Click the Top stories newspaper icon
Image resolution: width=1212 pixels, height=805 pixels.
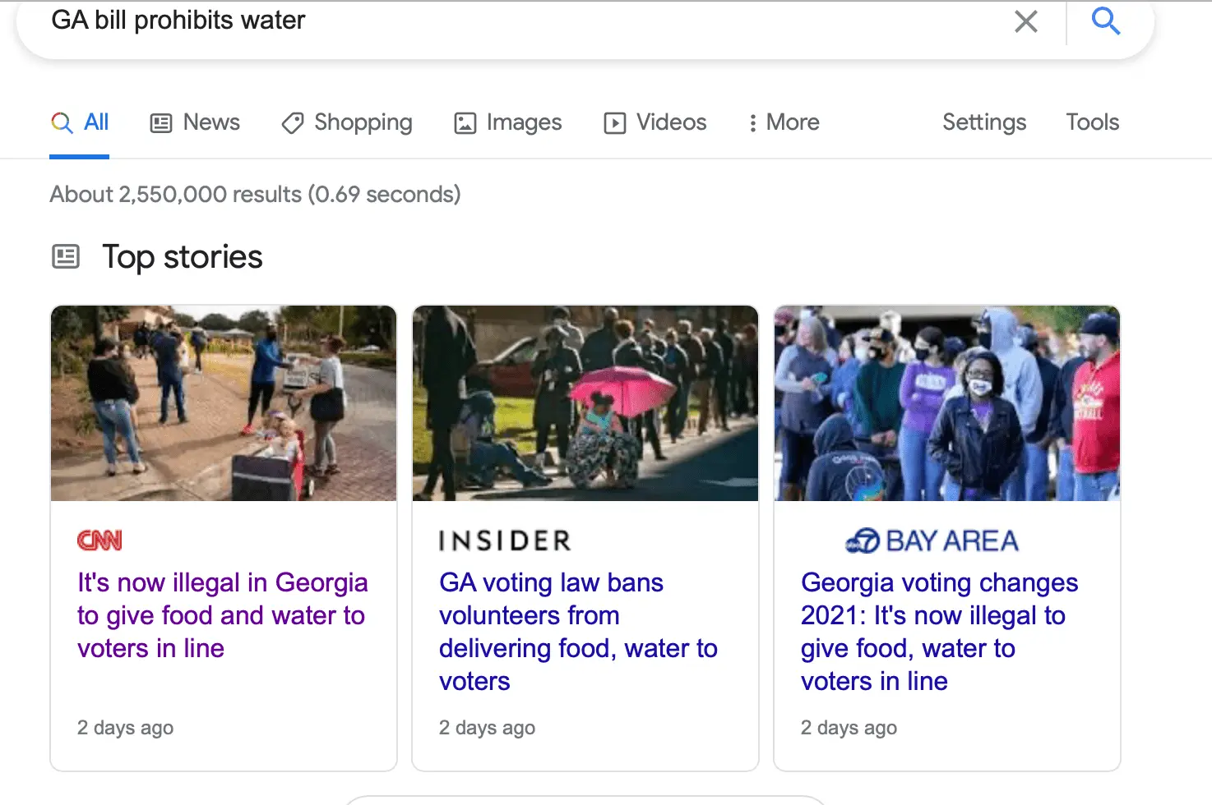tap(66, 257)
